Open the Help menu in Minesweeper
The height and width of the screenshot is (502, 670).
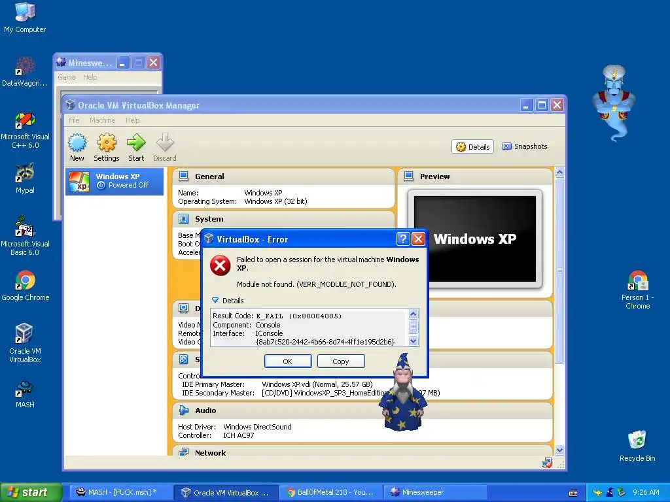pos(90,77)
